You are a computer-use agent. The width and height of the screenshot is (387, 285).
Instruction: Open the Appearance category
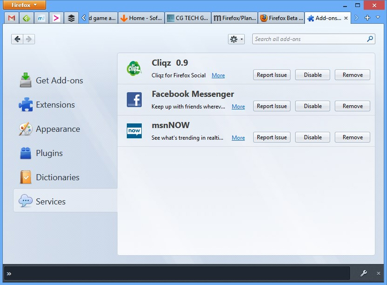tap(65, 129)
